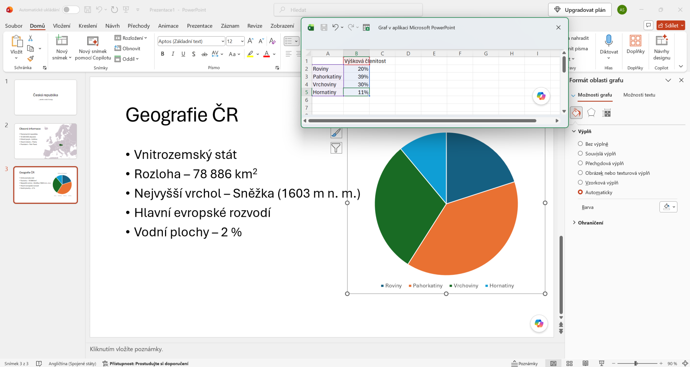690x367 pixels.
Task: Clear all formatting icon
Action: [x=272, y=41]
